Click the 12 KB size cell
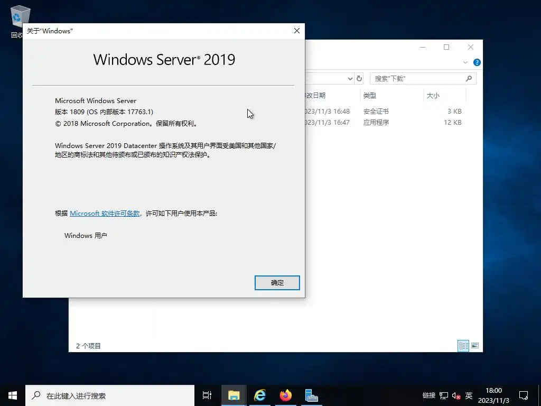The height and width of the screenshot is (406, 541). point(453,123)
